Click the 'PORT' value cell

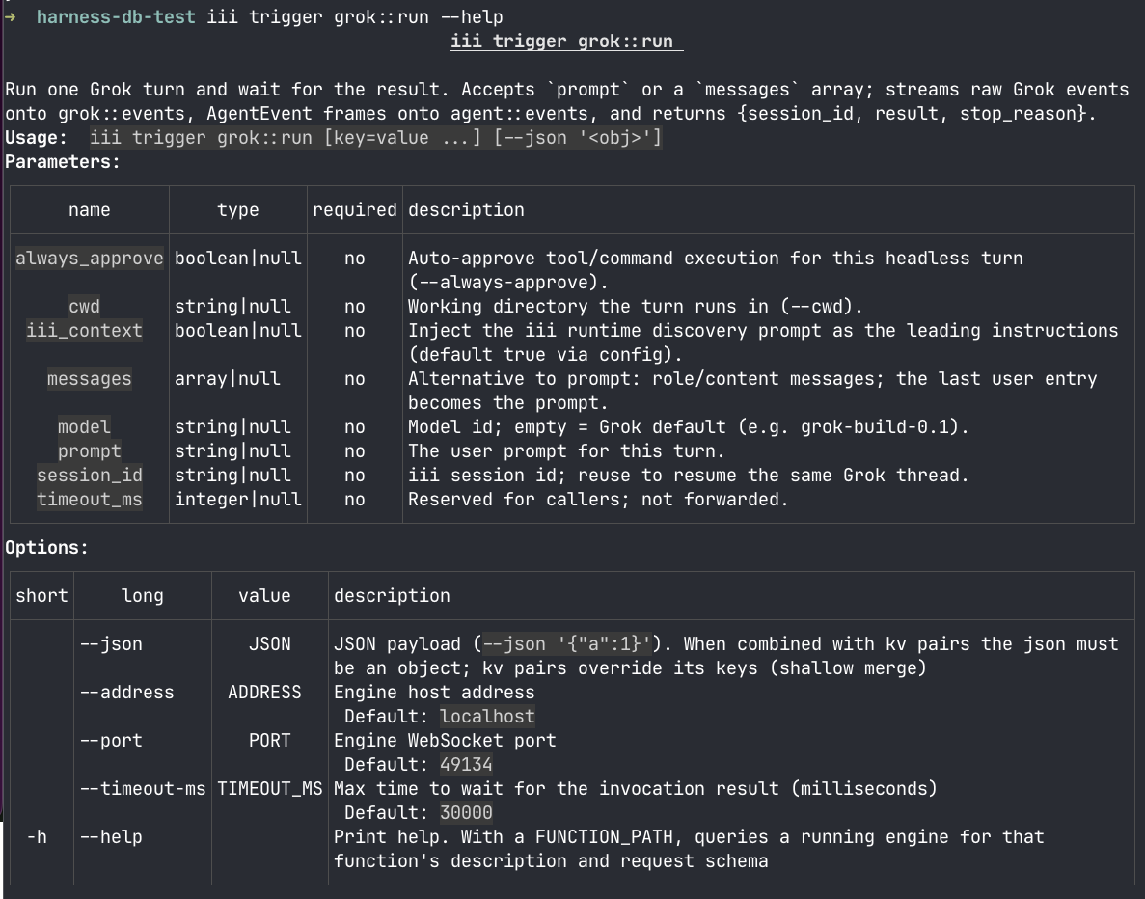point(269,741)
